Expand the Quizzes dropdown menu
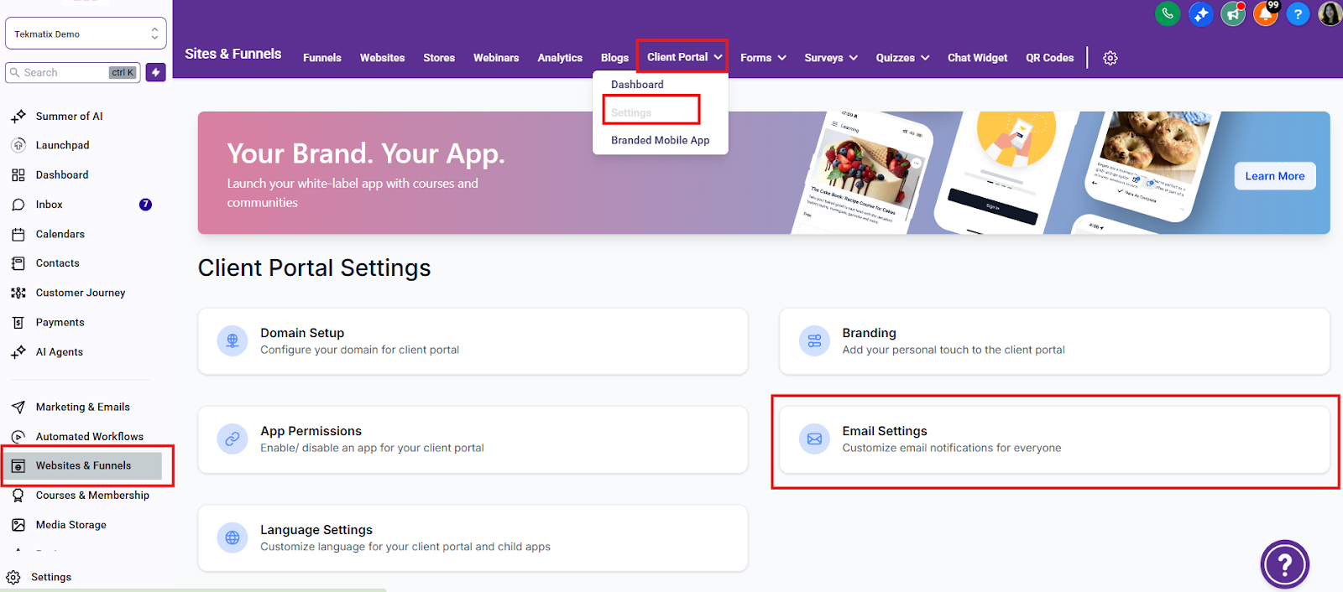1343x592 pixels. pyautogui.click(x=902, y=58)
